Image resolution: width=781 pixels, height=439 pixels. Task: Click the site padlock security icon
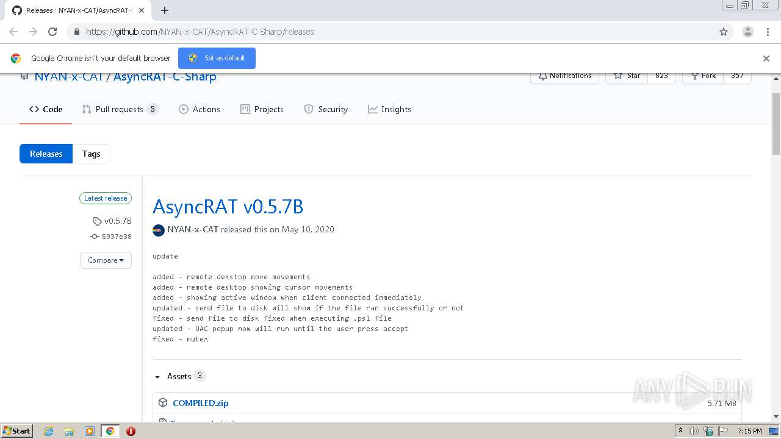click(x=76, y=32)
